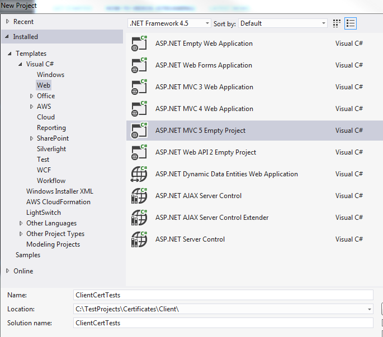The image size is (383, 337).
Task: Open the .NET Framework 4.5 version dropdown
Action: tap(169, 23)
